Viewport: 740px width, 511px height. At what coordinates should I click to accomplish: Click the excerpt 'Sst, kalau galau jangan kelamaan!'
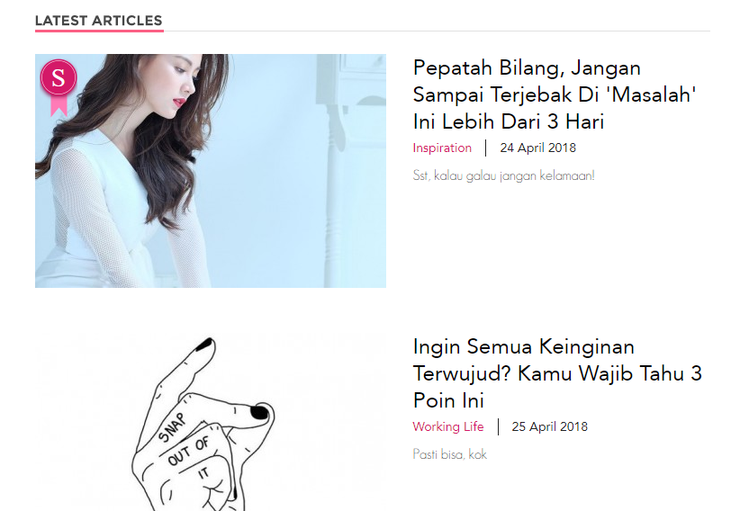[x=503, y=175]
